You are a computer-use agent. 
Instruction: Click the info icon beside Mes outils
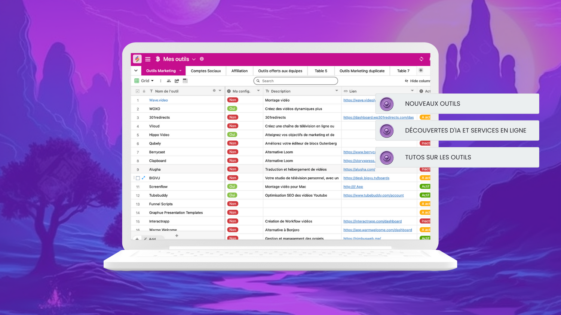(x=202, y=59)
